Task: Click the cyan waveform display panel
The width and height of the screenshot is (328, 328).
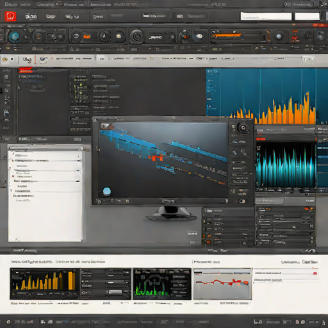Action: 286,165
